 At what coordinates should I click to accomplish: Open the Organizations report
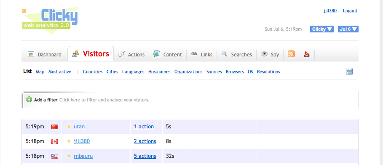pyautogui.click(x=188, y=72)
